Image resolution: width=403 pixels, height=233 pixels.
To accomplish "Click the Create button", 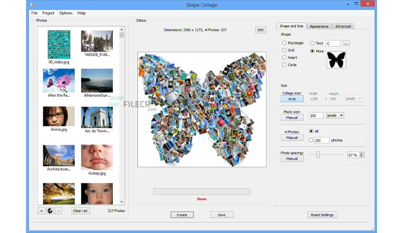I will pyautogui.click(x=182, y=215).
